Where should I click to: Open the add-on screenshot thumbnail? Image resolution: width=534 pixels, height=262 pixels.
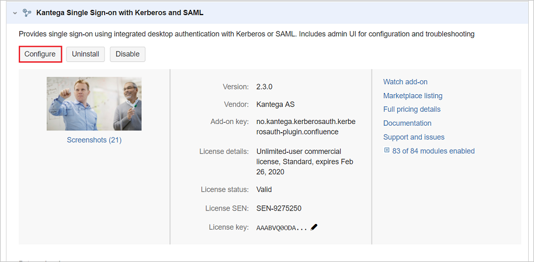(x=94, y=104)
